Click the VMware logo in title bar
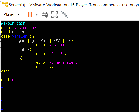 pos(5,5)
